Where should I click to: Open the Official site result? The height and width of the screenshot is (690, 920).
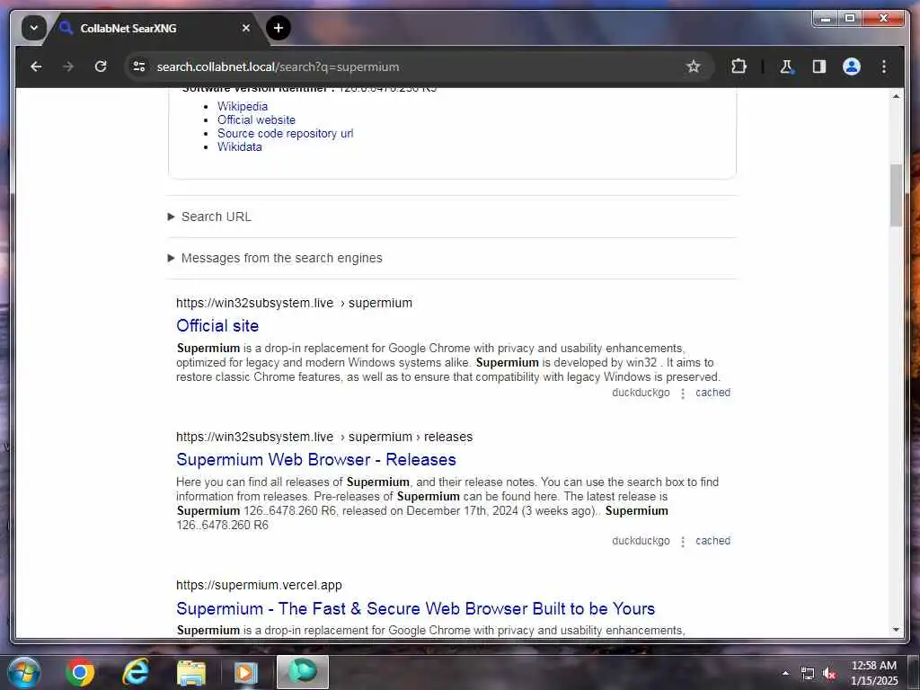pos(217,325)
